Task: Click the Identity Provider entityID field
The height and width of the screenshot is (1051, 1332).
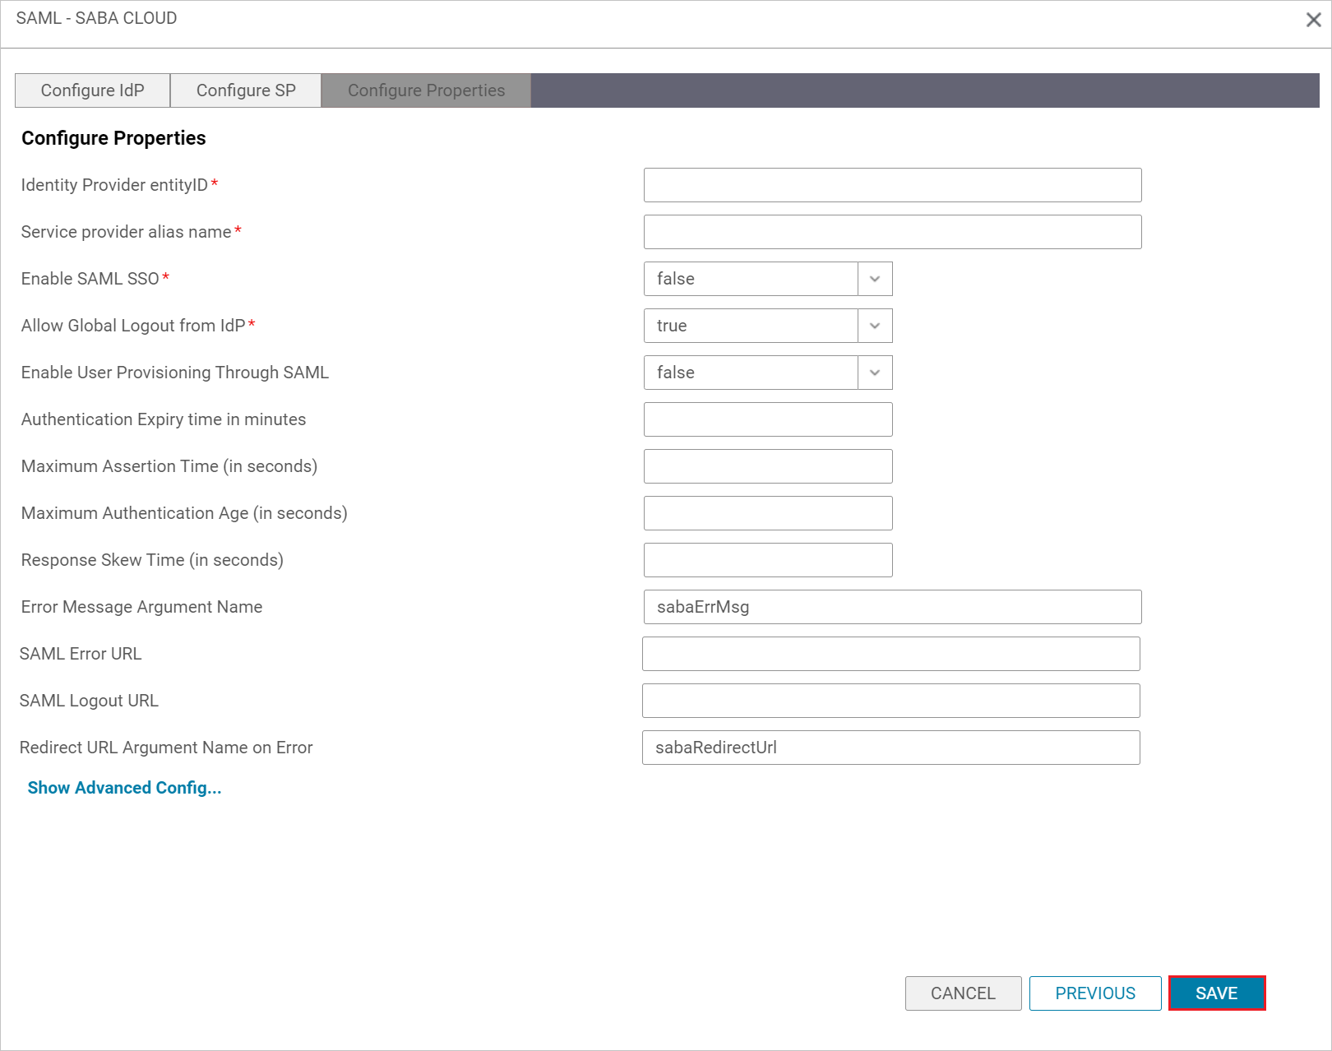Action: tap(891, 185)
